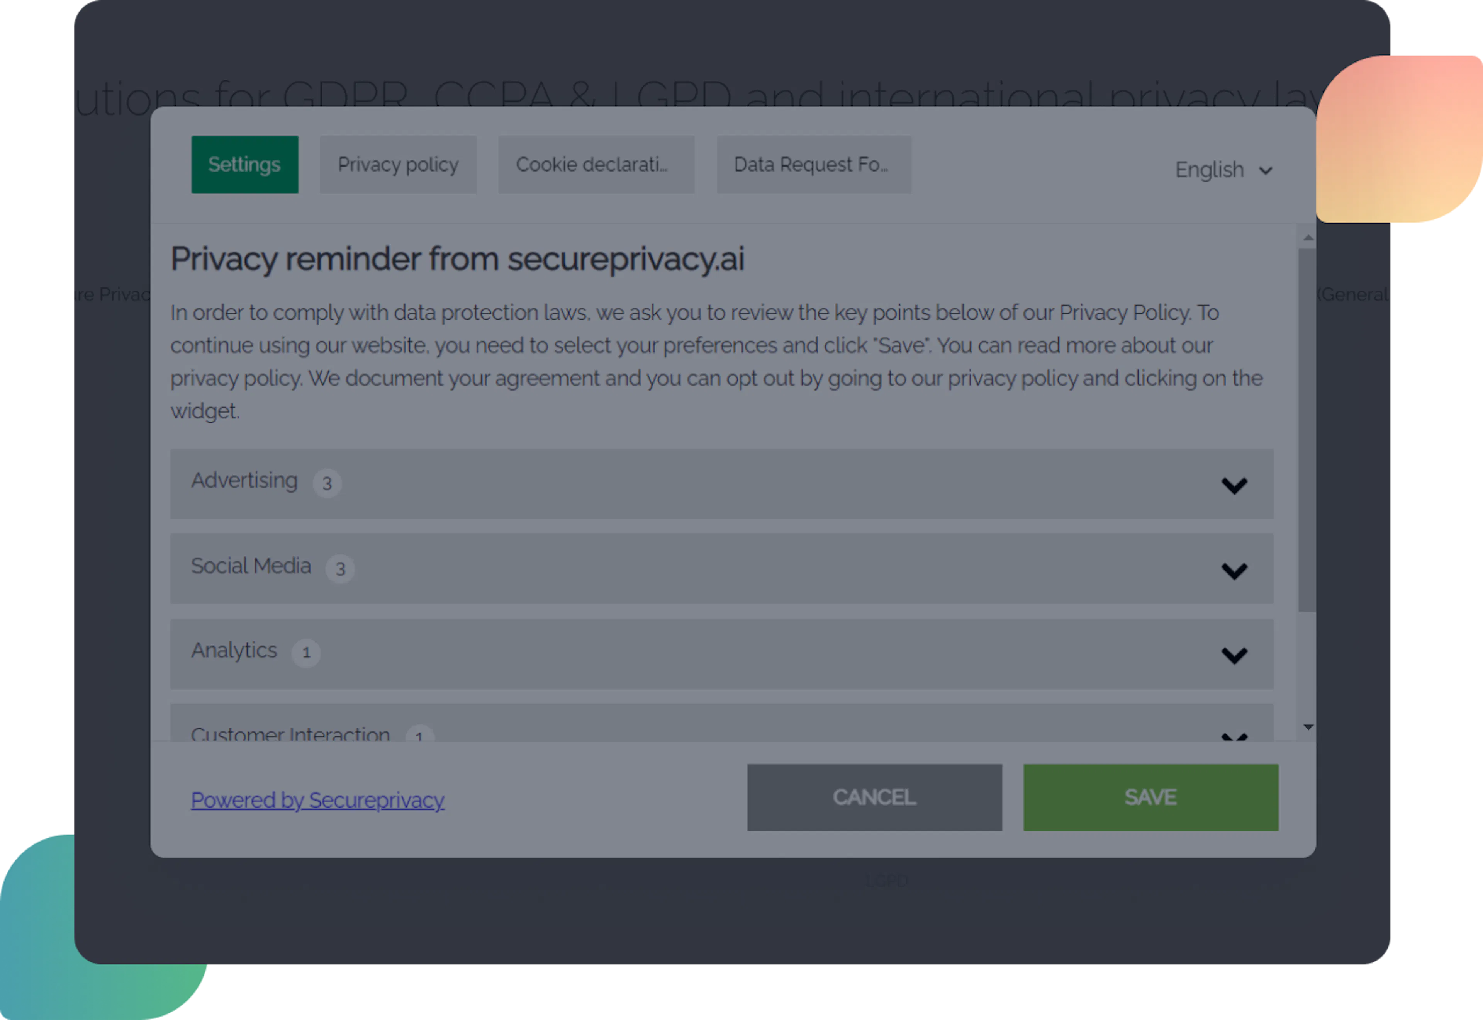Viewport: 1483px width, 1020px height.
Task: Open the Privacy policy tab
Action: click(397, 164)
